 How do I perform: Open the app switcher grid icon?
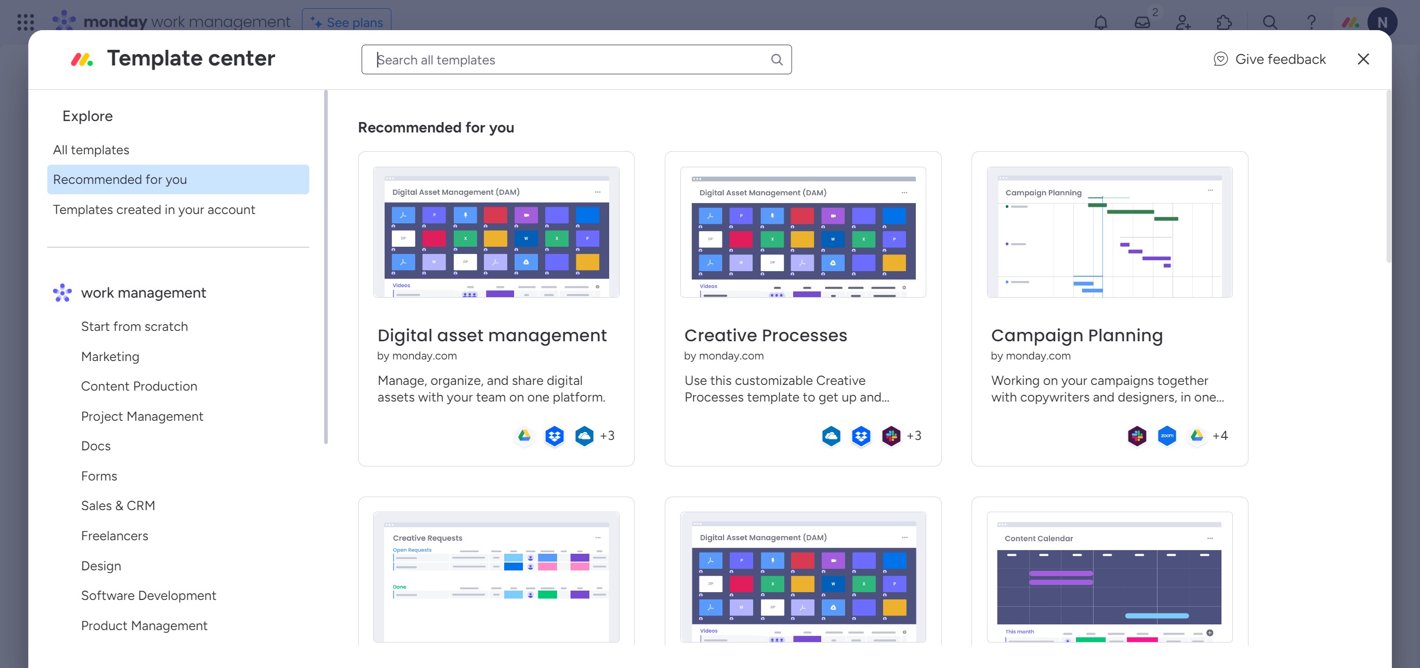tap(25, 22)
